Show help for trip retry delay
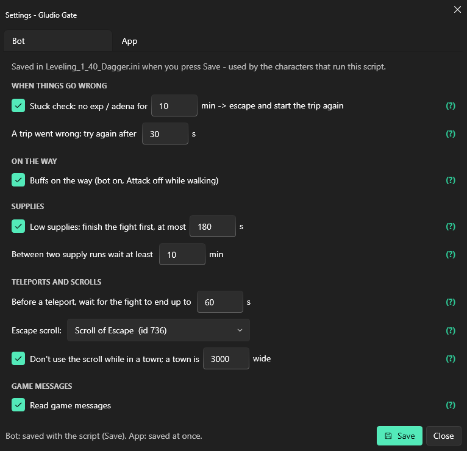The image size is (467, 451). 451,133
